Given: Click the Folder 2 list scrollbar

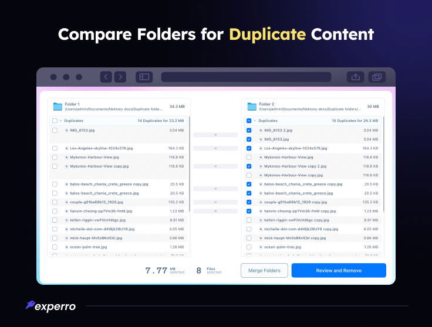Looking at the screenshot, I should (383, 164).
